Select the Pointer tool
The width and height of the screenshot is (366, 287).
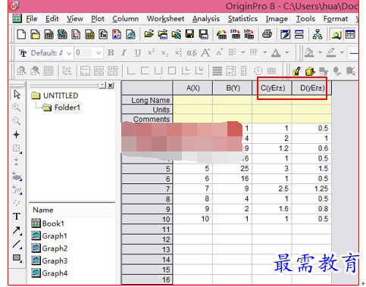(x=17, y=95)
